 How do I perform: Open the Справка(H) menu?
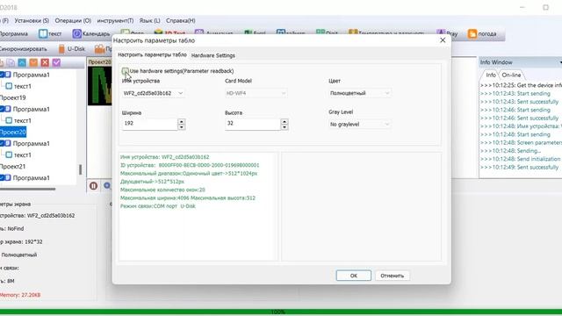181,21
